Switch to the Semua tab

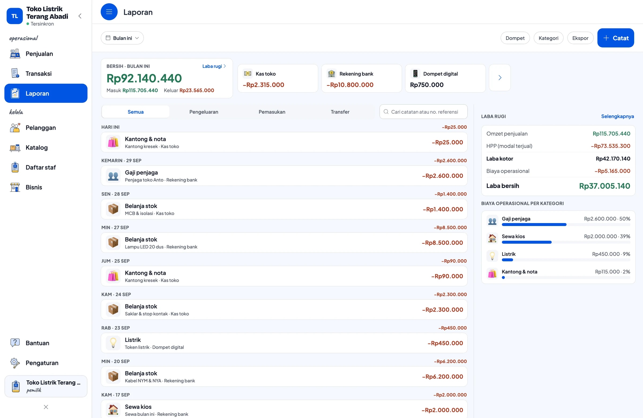(x=136, y=112)
